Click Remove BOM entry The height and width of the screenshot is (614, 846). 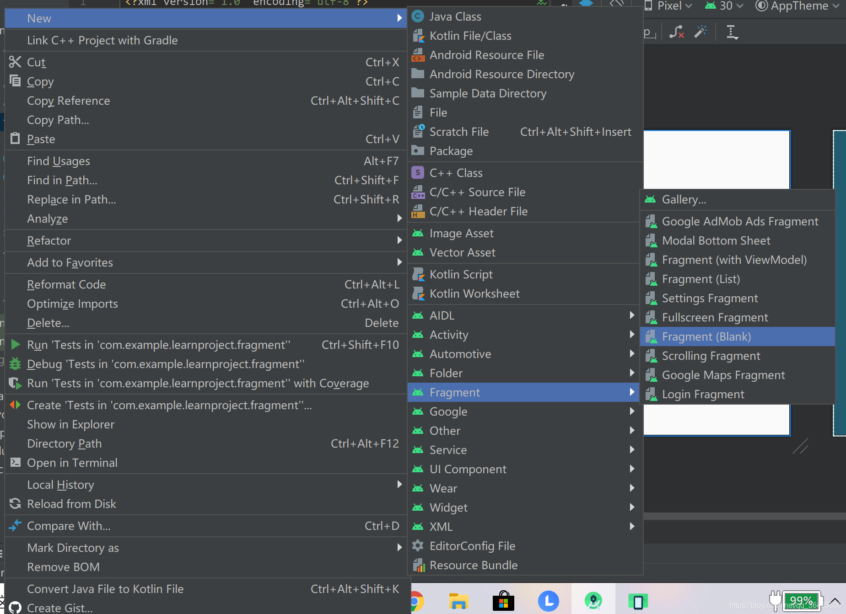tap(206, 567)
